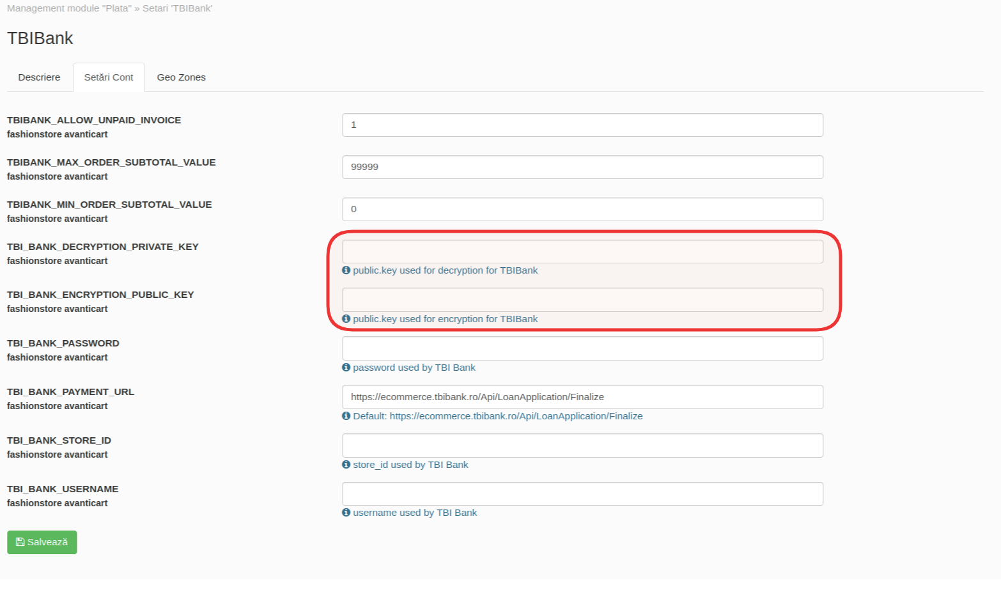Click the TBIBANK_ALLOW_UNPAID_INVOICE label
1001x606 pixels.
point(94,120)
